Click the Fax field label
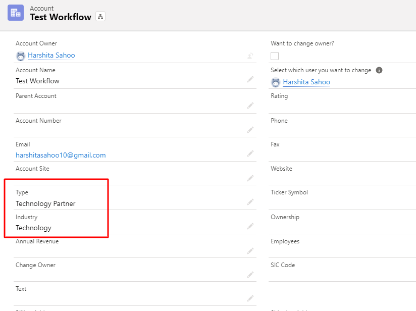This screenshot has width=416, height=311. coord(275,144)
